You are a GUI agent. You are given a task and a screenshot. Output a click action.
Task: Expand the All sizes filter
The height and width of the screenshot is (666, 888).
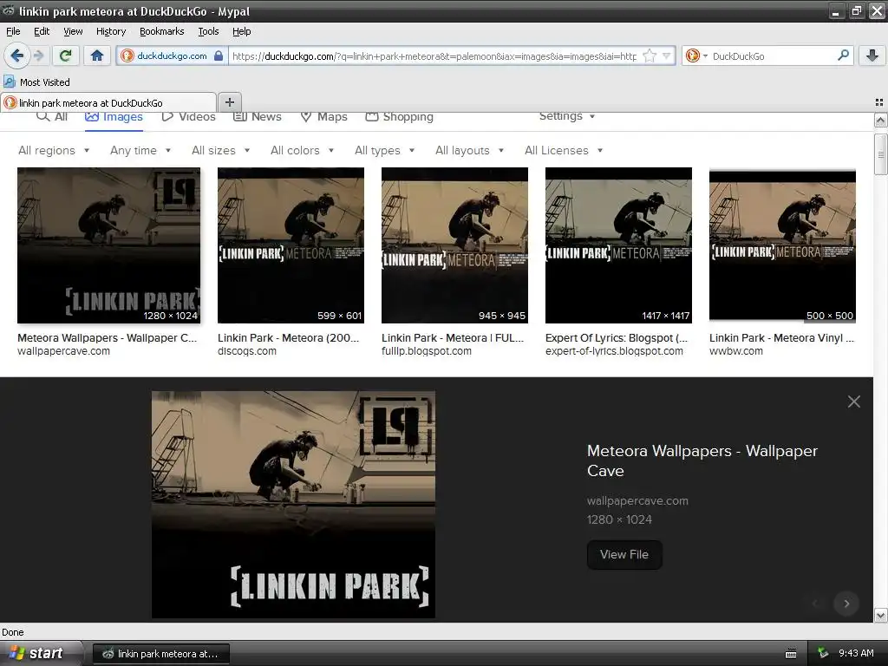click(221, 150)
